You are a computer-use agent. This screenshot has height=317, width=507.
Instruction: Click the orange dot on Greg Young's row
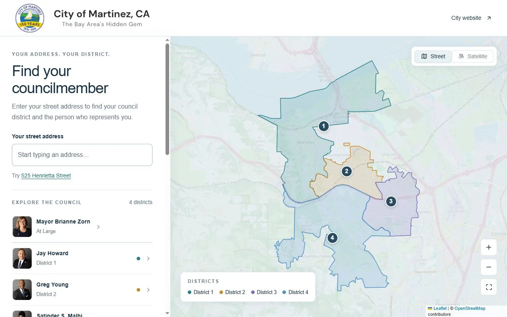[138, 290]
